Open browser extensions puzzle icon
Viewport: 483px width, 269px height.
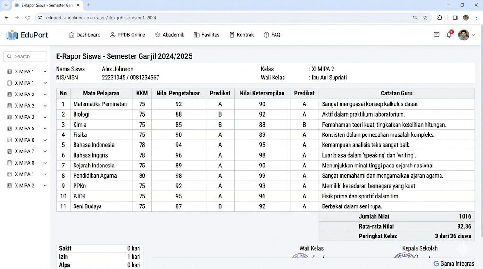pos(440,18)
